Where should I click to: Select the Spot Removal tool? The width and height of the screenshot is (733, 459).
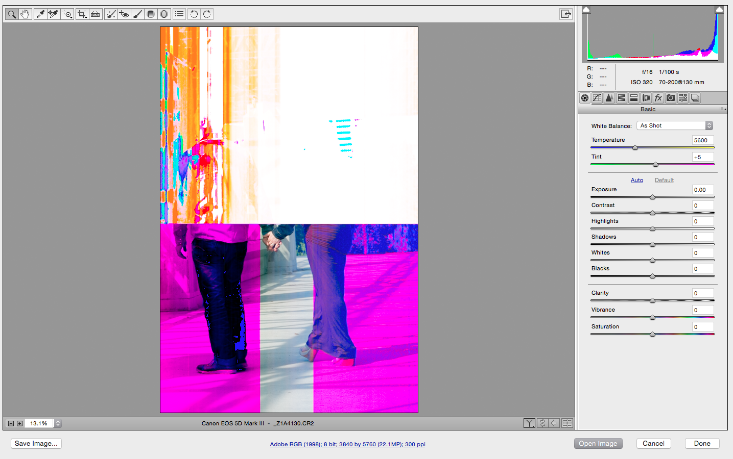[111, 14]
